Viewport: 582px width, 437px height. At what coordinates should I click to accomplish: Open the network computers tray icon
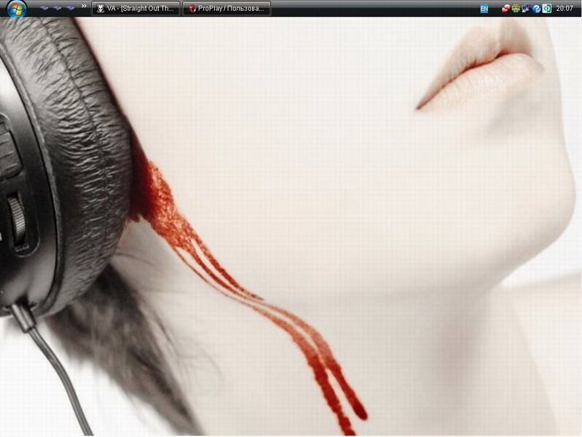pos(526,9)
